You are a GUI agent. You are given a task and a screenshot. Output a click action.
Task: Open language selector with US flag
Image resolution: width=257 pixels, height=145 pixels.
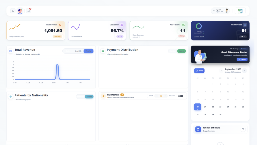(x=20, y=11)
